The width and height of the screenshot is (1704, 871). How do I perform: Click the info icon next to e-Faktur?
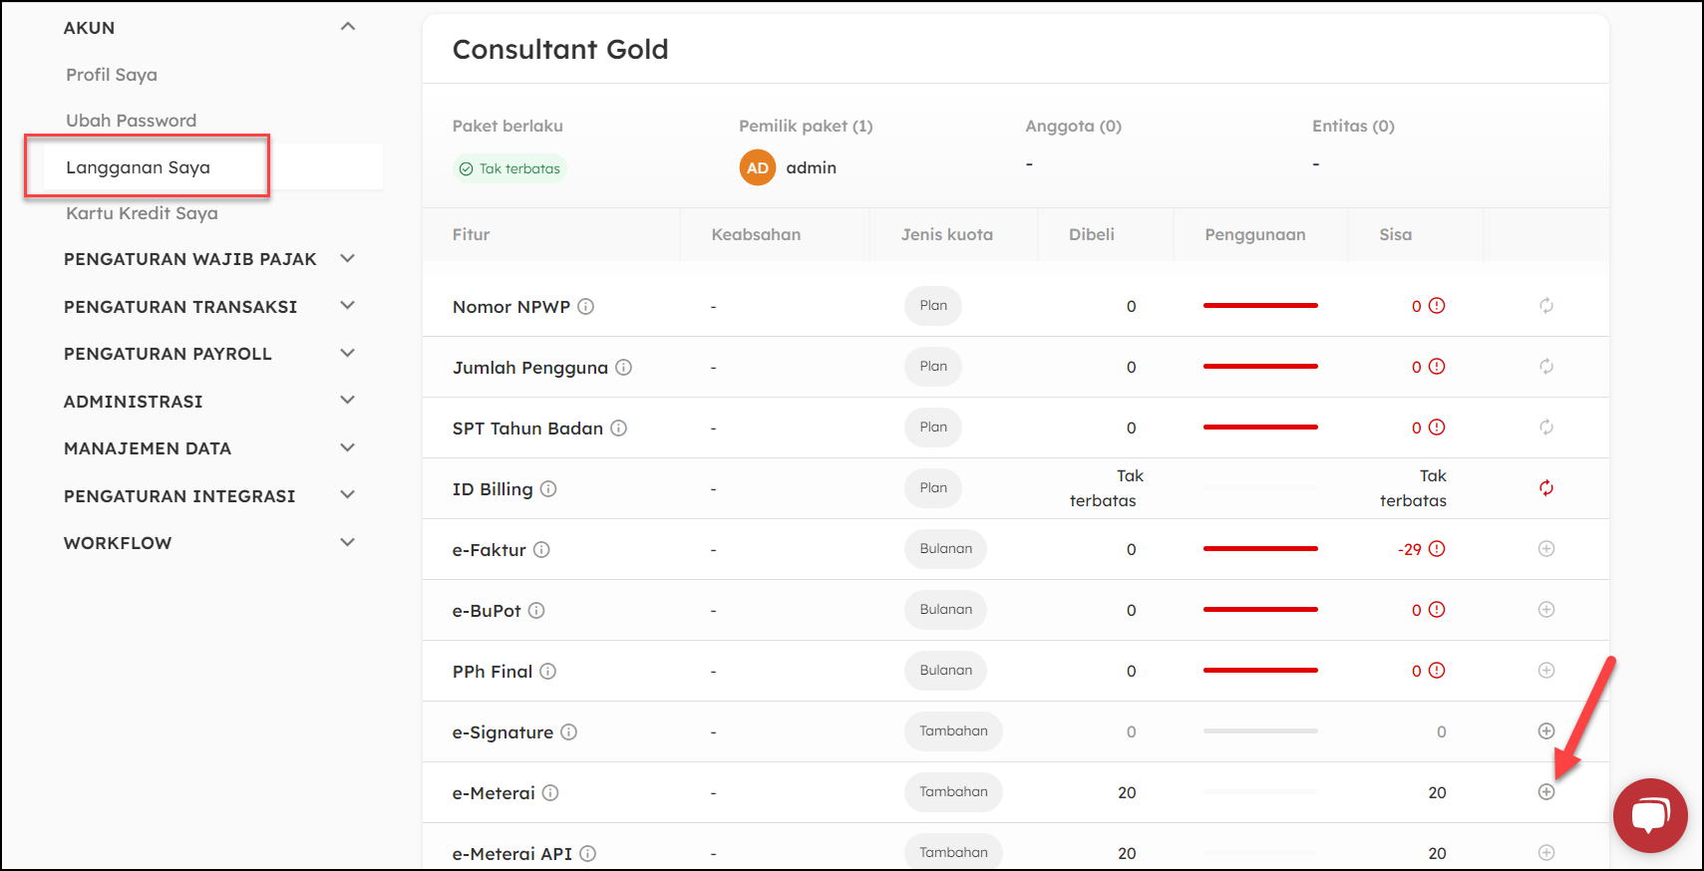(541, 550)
